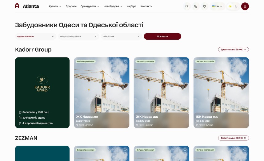Click 30 будинків здано text
This screenshot has width=264, height=161.
(x=34, y=118)
